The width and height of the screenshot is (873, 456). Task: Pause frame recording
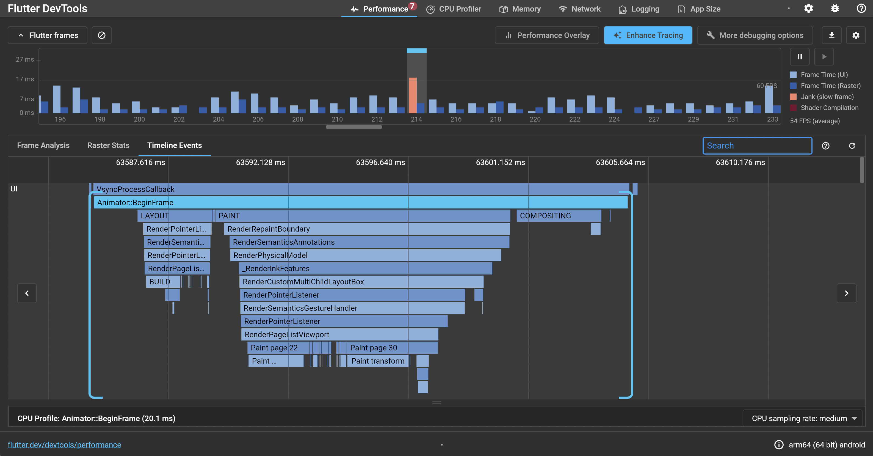[800, 57]
